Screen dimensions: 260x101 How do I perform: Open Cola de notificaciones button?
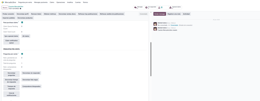coord(11,94)
